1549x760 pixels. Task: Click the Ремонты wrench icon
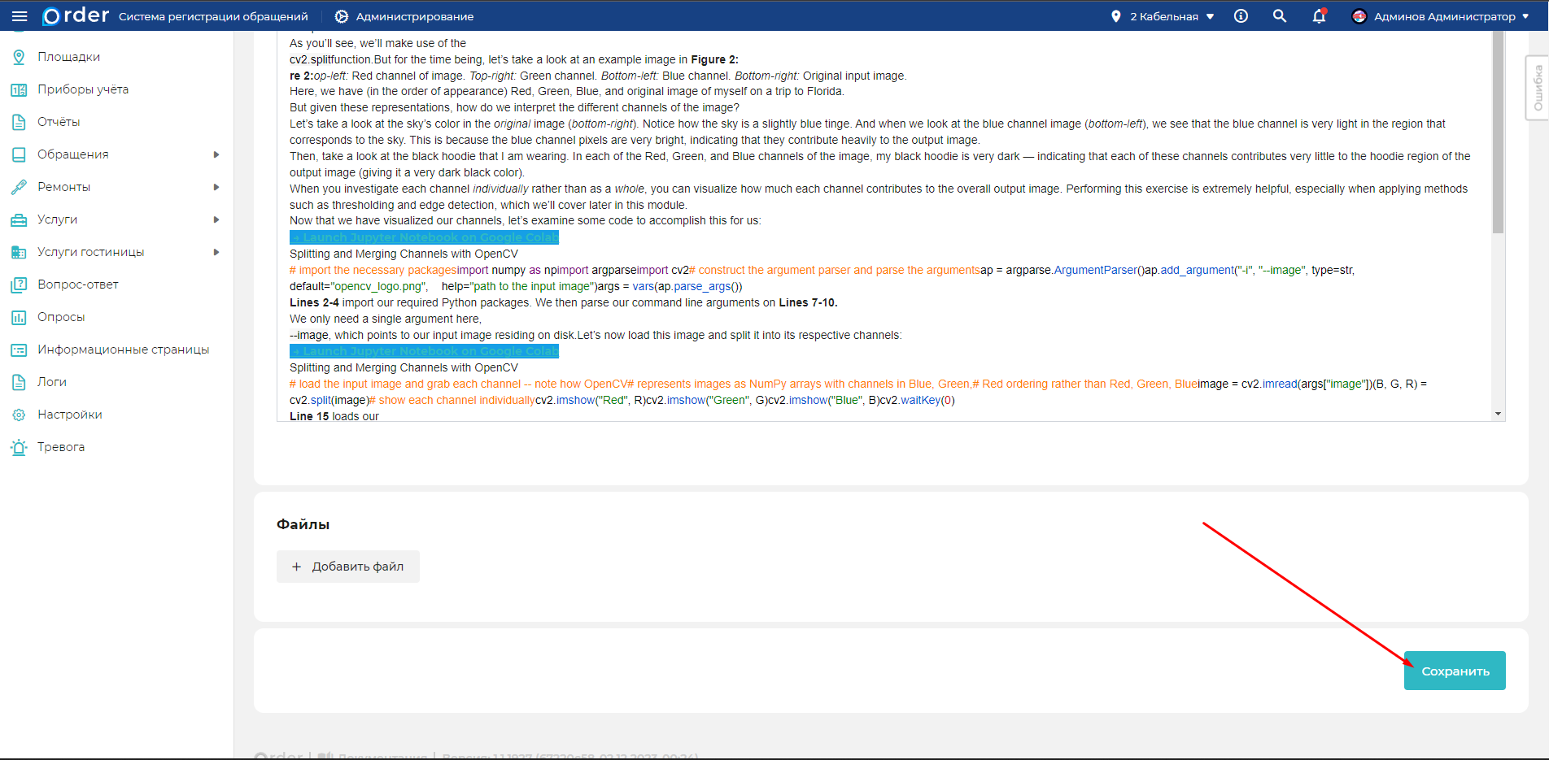(19, 187)
